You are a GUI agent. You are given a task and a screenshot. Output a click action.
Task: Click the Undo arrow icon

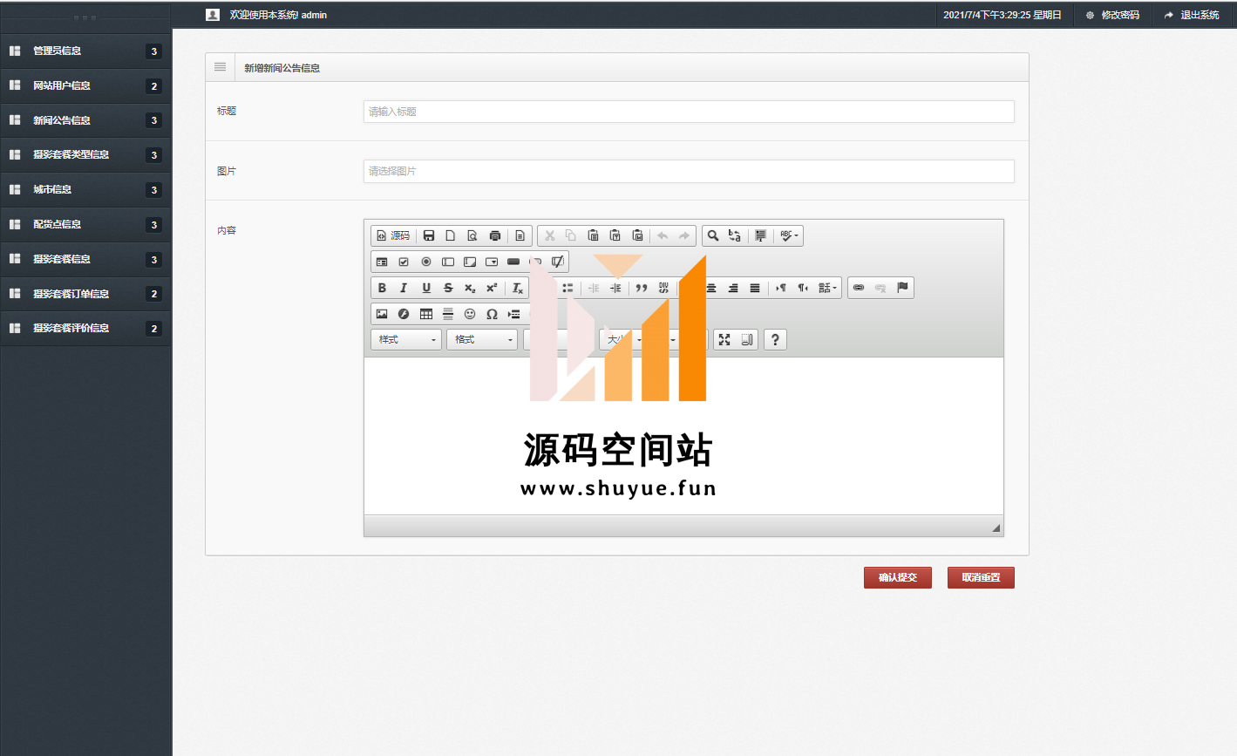pyautogui.click(x=663, y=235)
